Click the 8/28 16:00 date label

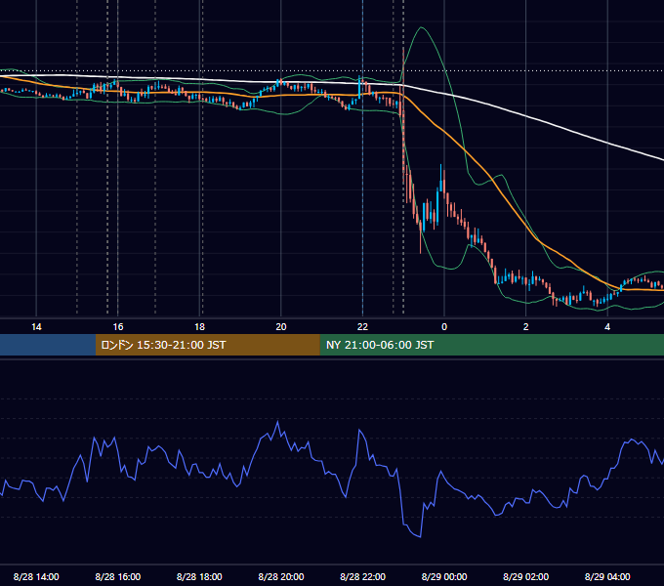[118, 576]
